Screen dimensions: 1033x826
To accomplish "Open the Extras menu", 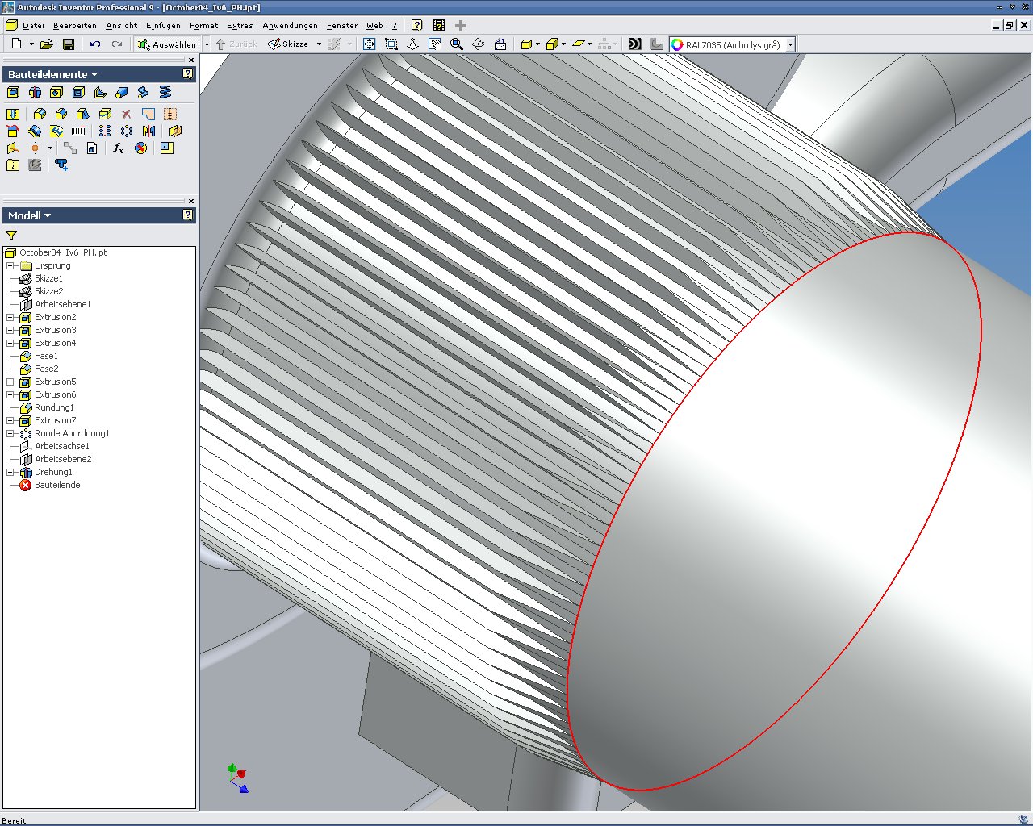I will point(240,26).
